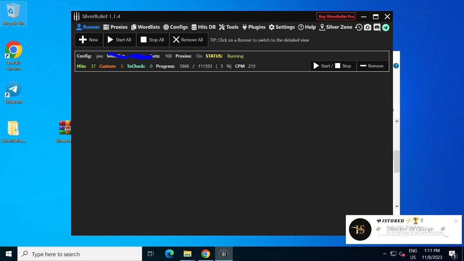Launch Microsoft Edge from the taskbar

[169, 254]
